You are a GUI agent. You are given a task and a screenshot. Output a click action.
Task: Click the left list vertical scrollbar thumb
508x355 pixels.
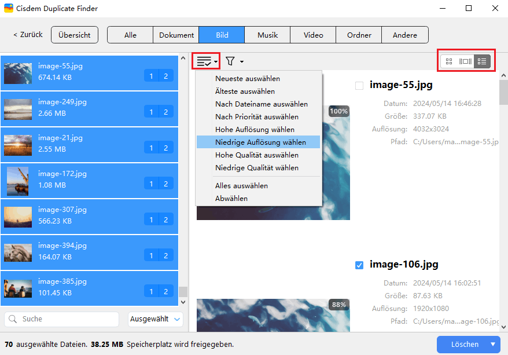(183, 291)
